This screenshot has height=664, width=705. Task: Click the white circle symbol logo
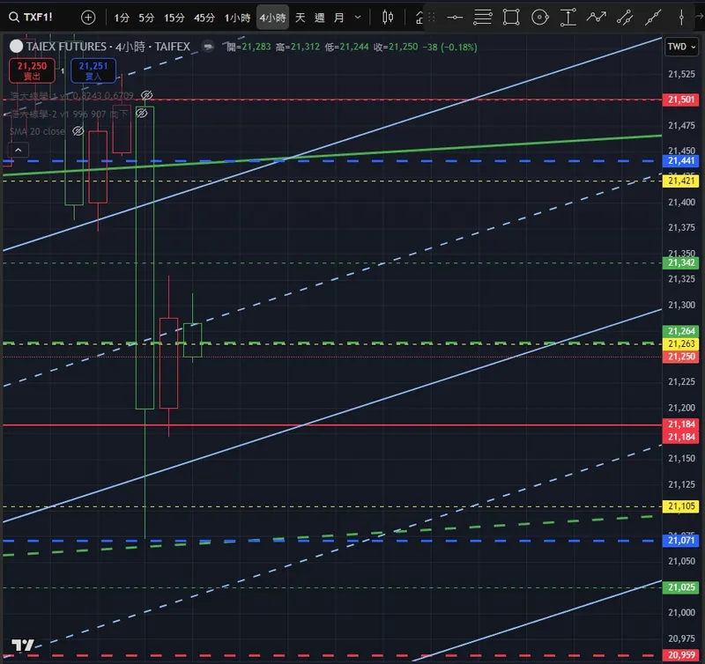pyautogui.click(x=16, y=47)
